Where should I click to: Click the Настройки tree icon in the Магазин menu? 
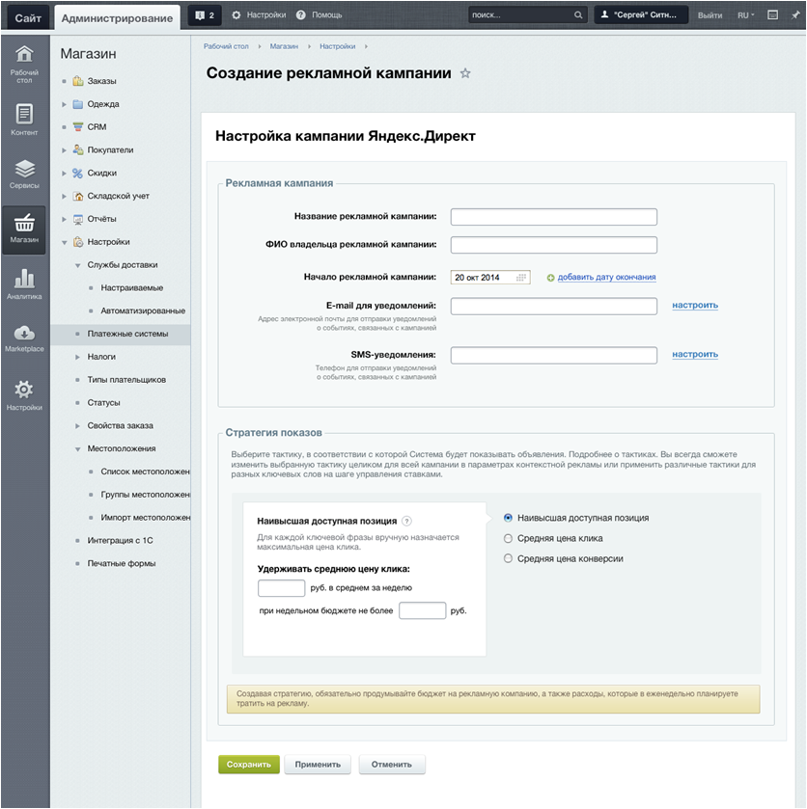point(78,242)
